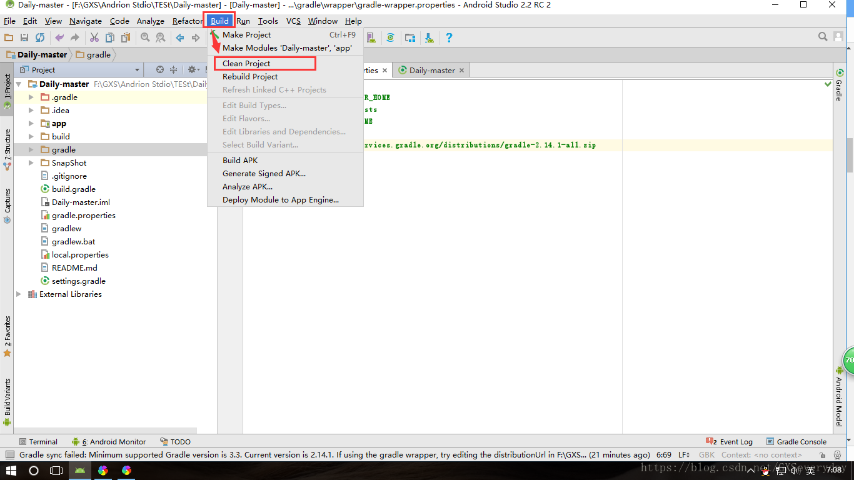Select Make Project menu item

coord(285,35)
